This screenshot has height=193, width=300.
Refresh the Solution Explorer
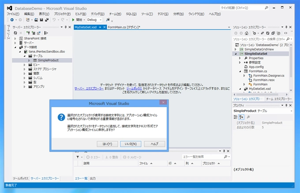(x=268, y=33)
